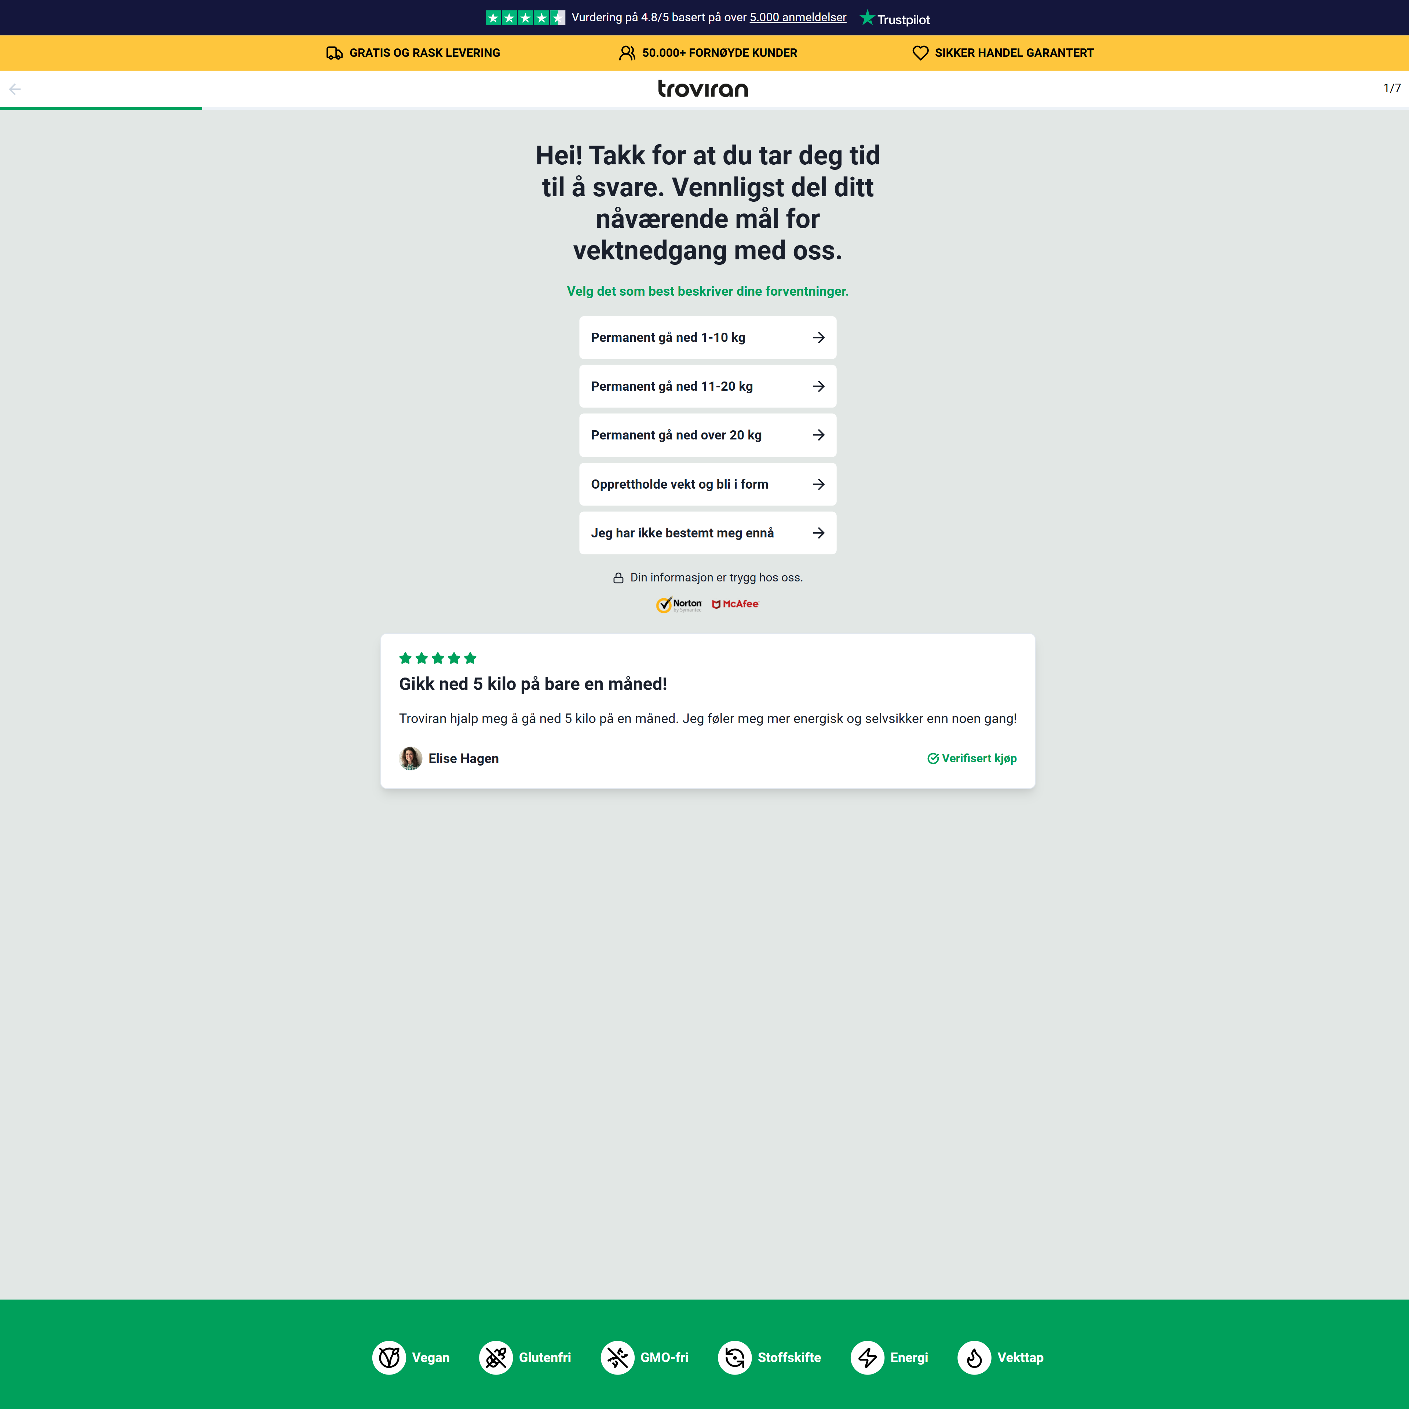Viewport: 1409px width, 1409px height.
Task: Choose Jeg har ikke bestemt meg ennå
Action: coord(707,533)
